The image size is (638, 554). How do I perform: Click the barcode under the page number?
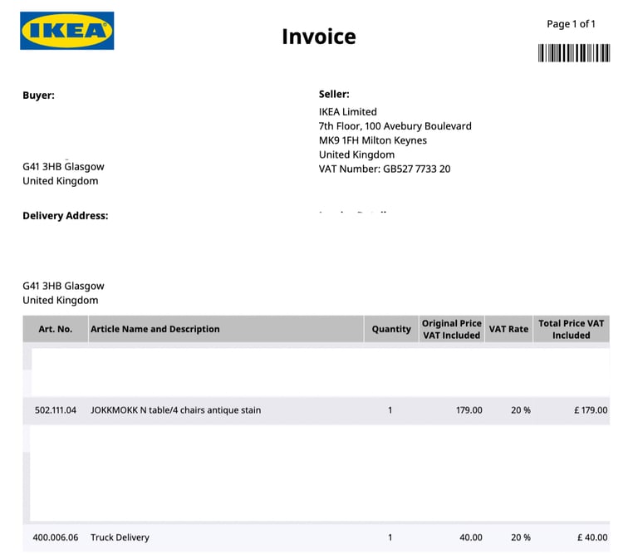574,53
